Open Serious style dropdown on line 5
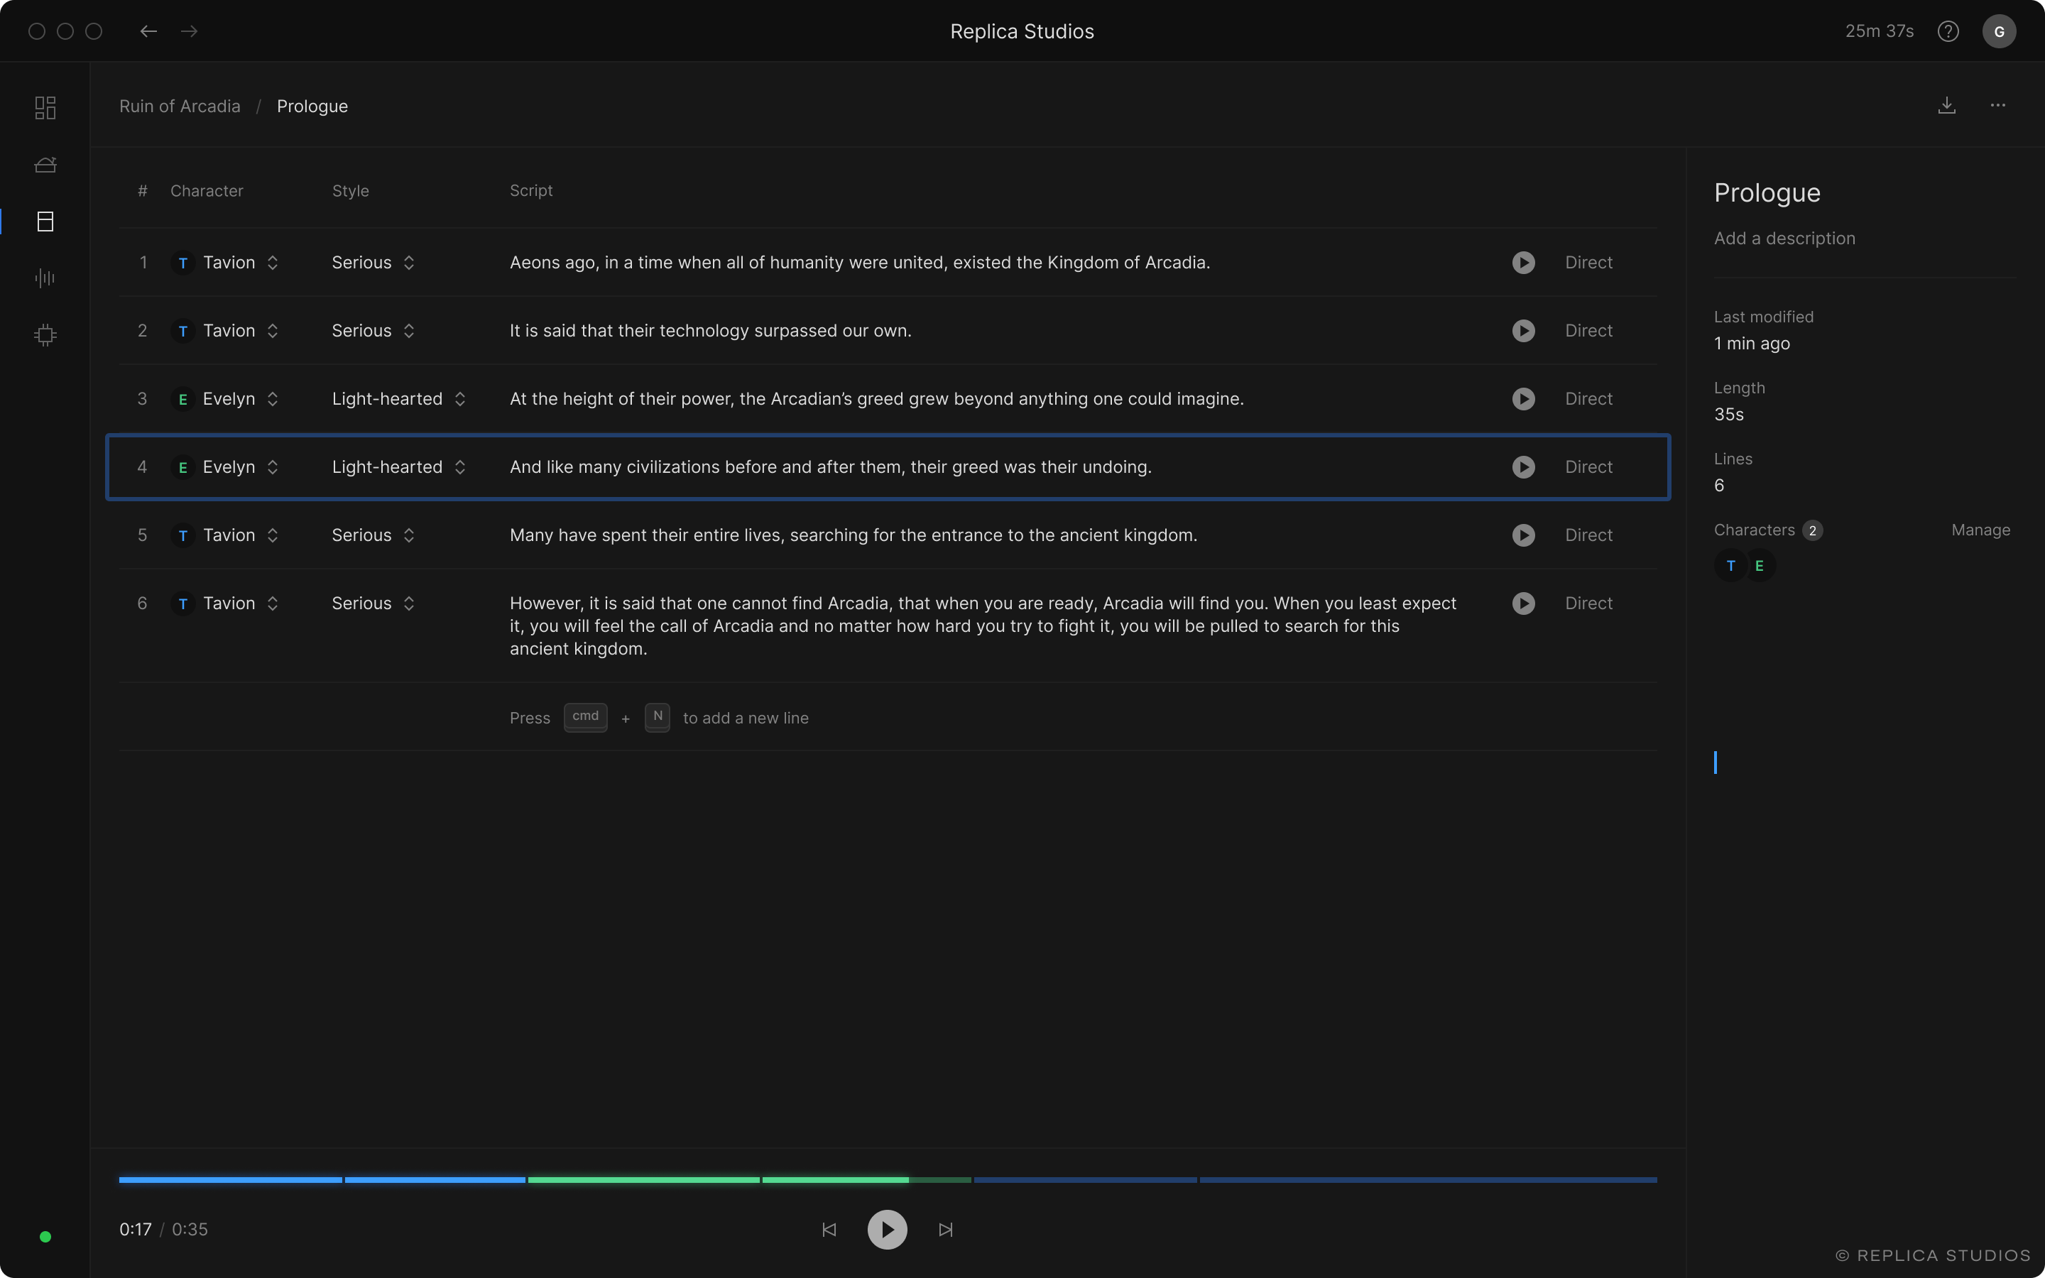The width and height of the screenshot is (2045, 1278). coord(373,535)
